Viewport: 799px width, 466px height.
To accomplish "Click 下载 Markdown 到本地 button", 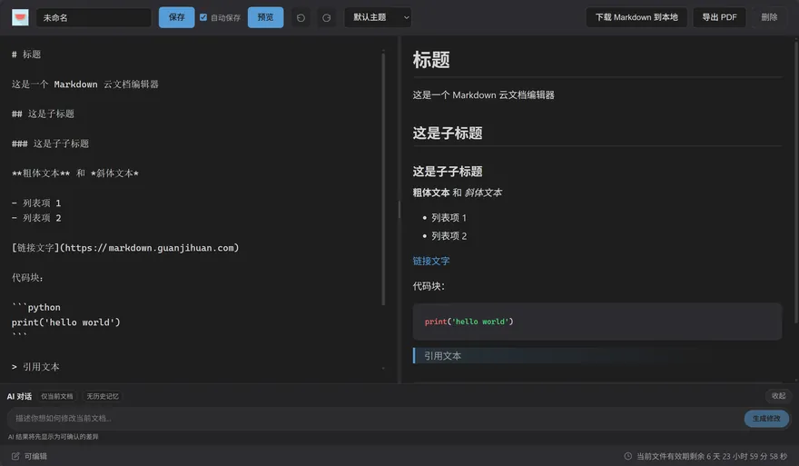I will (636, 17).
